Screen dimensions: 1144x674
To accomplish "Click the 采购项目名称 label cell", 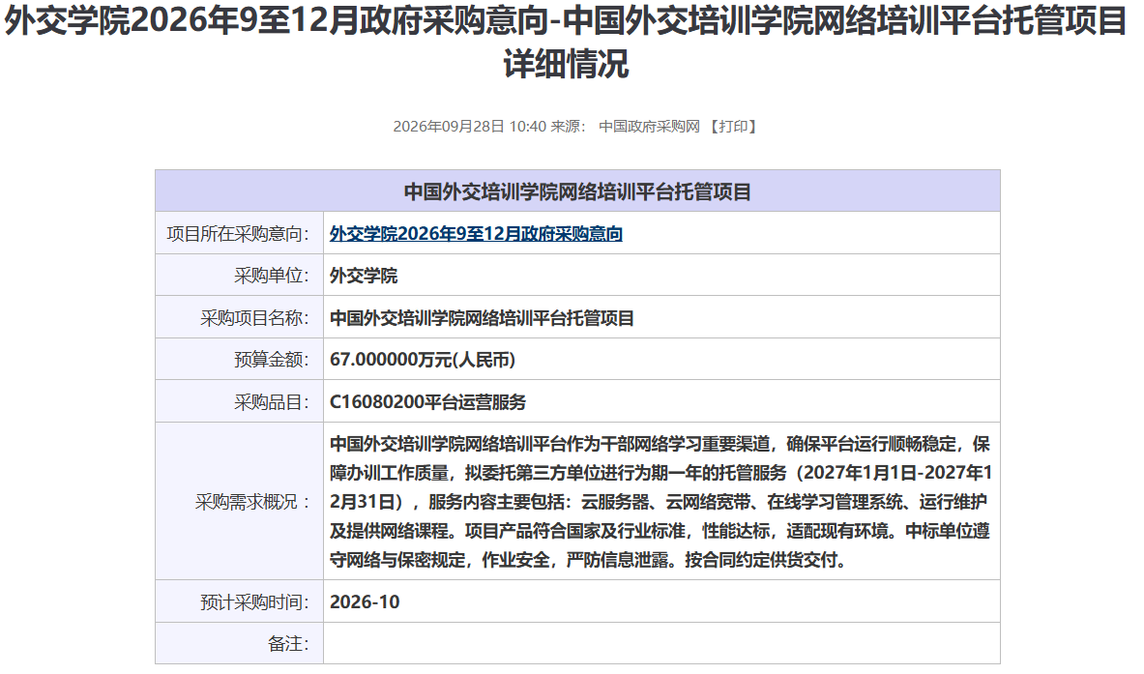I will coord(239,317).
